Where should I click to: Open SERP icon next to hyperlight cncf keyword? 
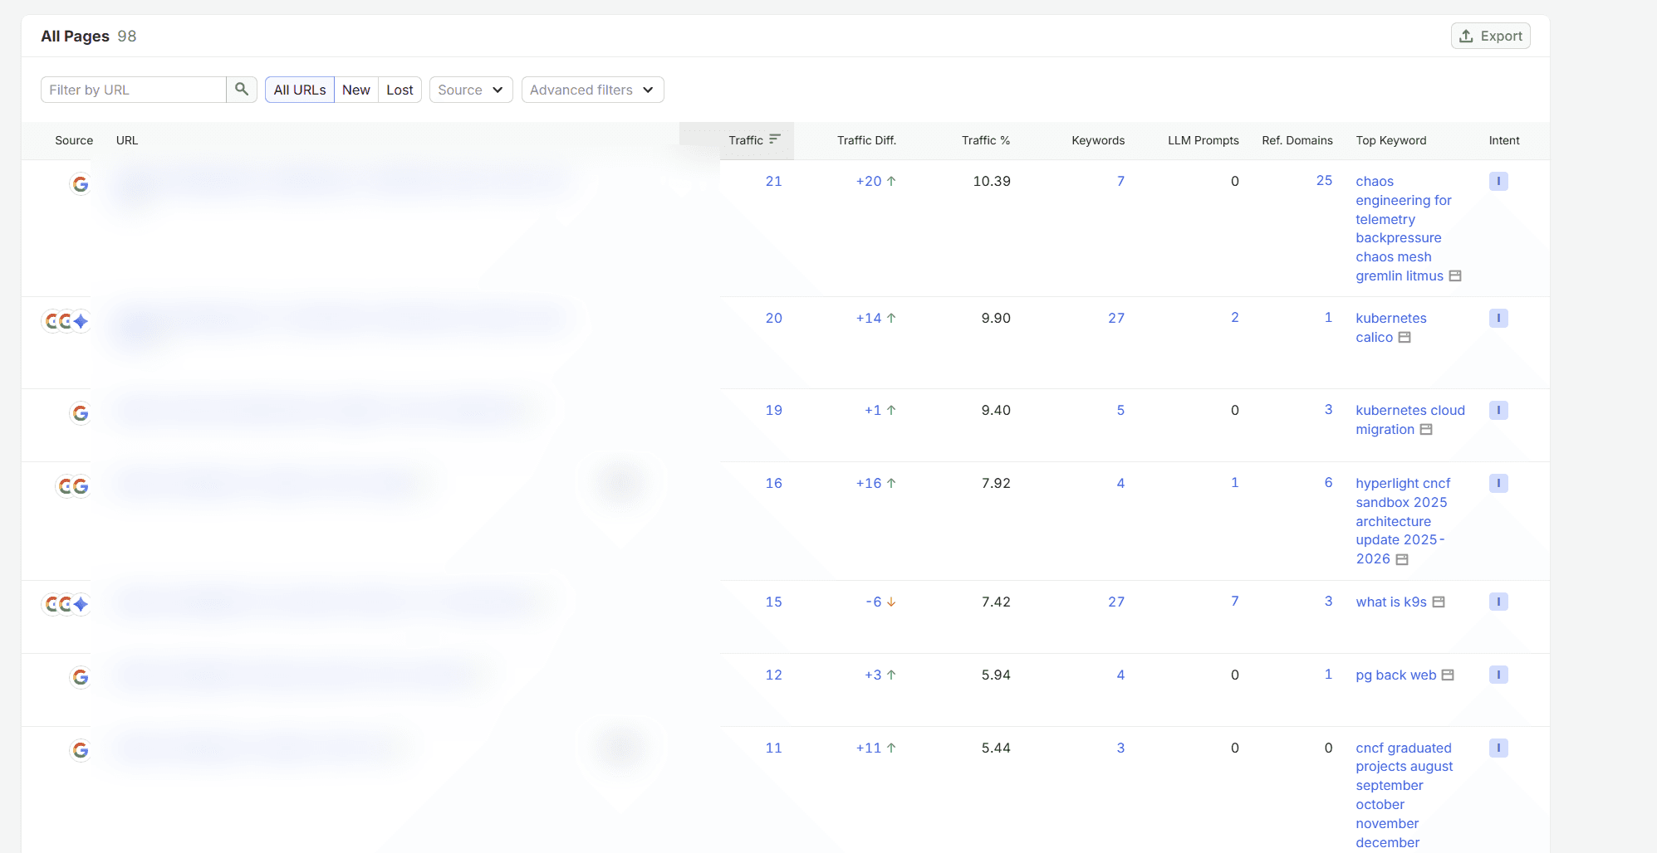[1402, 559]
